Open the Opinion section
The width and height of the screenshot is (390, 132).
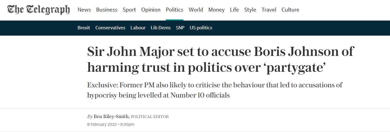[x=151, y=10]
